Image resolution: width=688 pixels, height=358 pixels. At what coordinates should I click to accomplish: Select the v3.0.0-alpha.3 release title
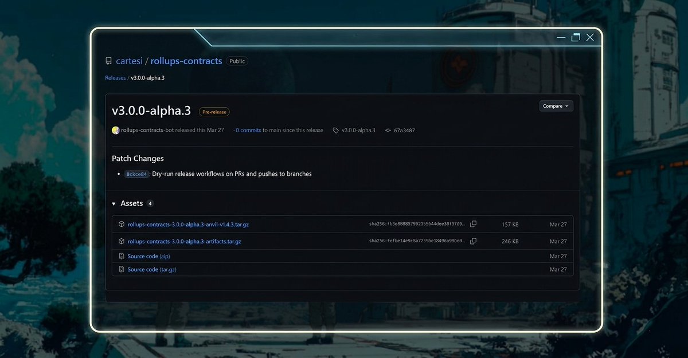151,111
